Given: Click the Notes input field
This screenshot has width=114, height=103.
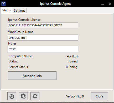Looking at the screenshot, I should click(x=43, y=49).
